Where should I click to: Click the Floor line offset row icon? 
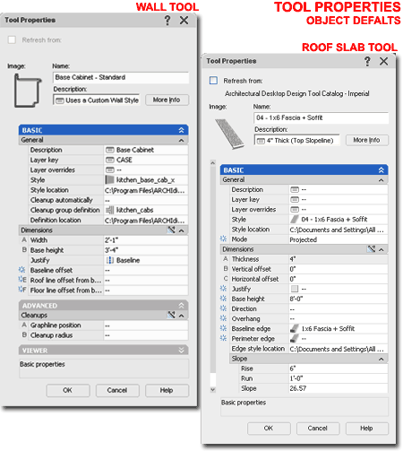(x=22, y=290)
